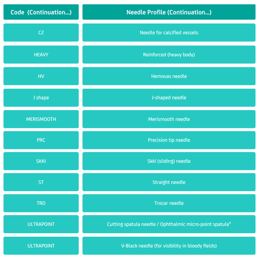Image resolution: width=259 pixels, height=259 pixels.
Task: Click the "Hemovas needle" cell
Action: (x=169, y=76)
